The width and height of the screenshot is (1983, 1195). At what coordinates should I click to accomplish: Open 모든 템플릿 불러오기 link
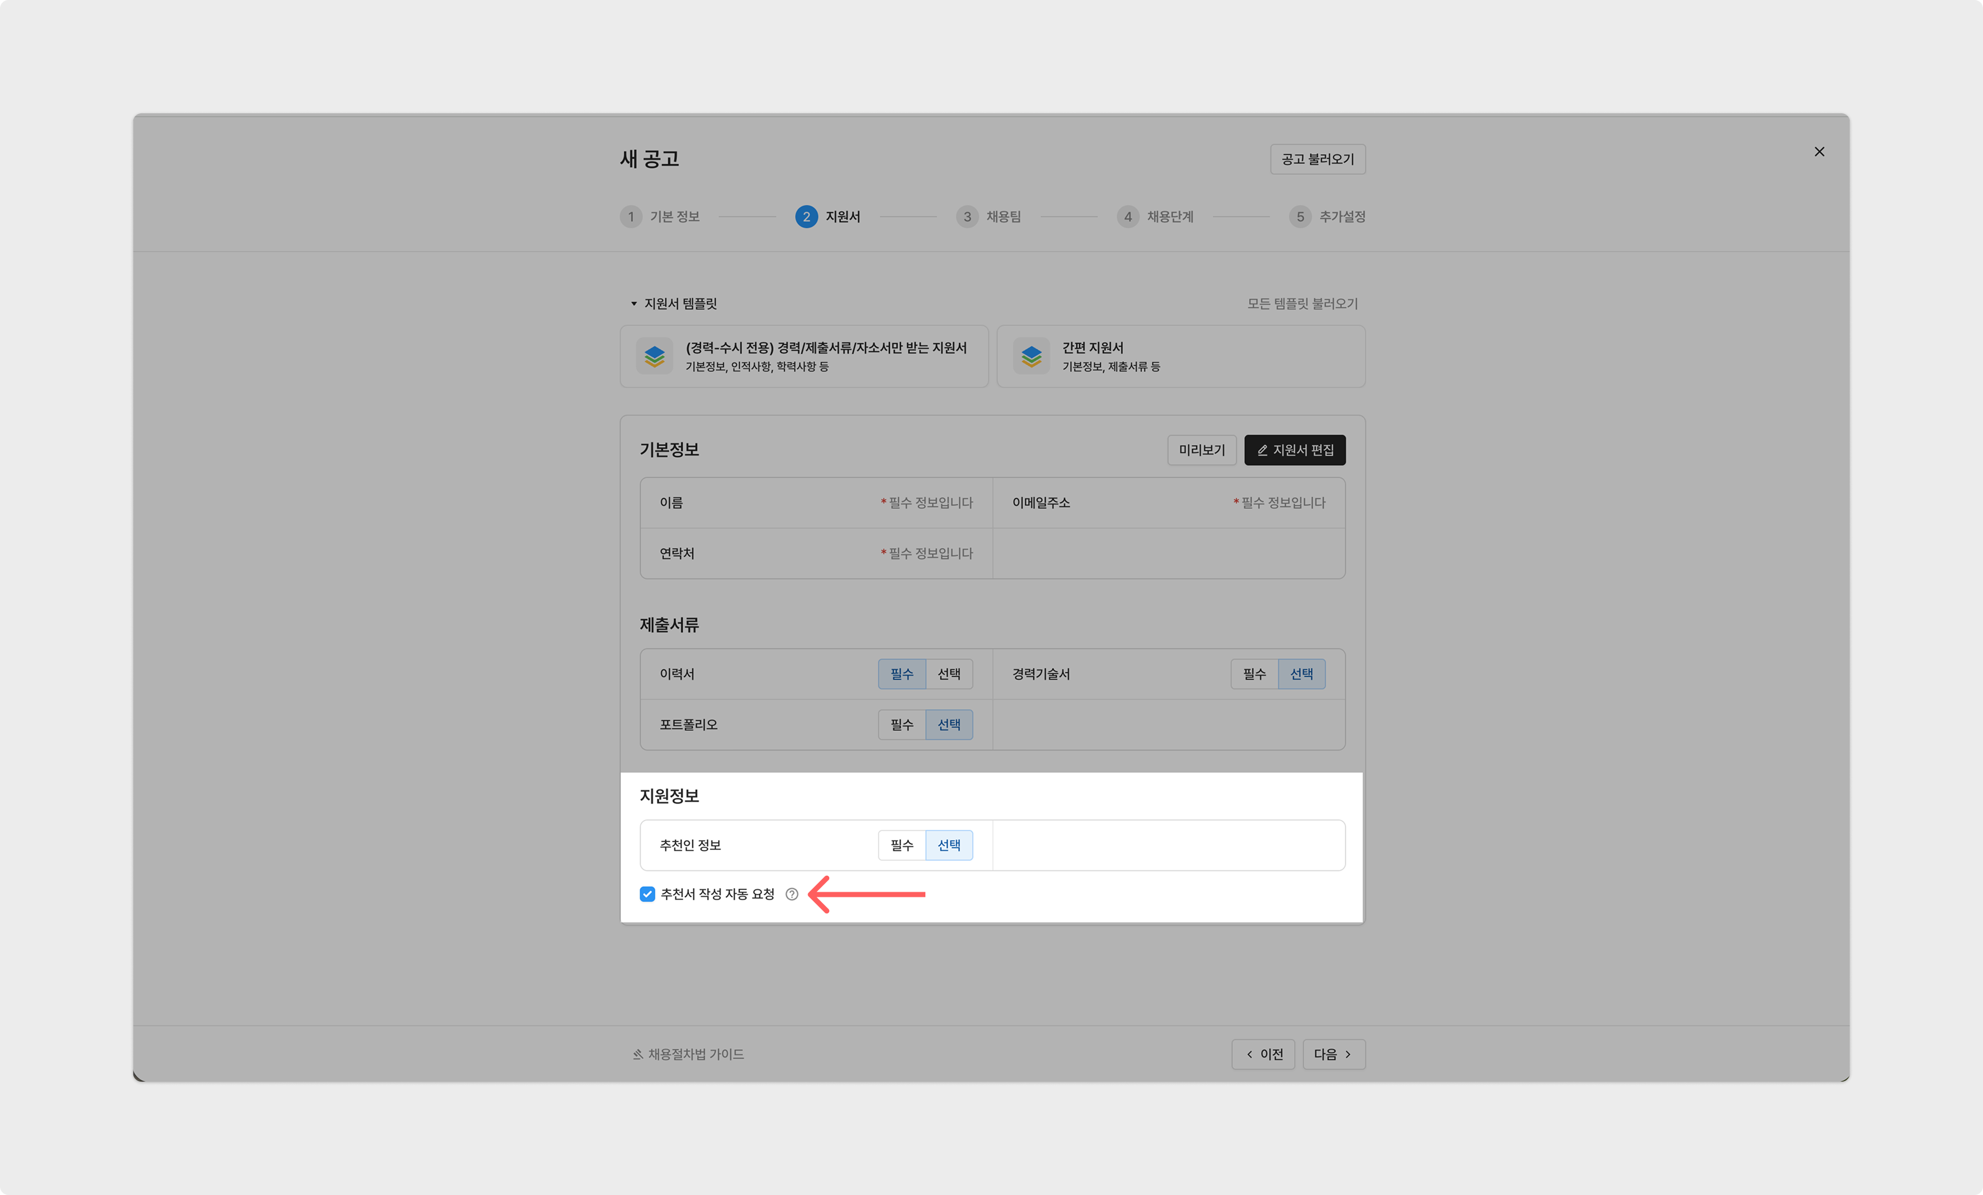pos(1302,303)
